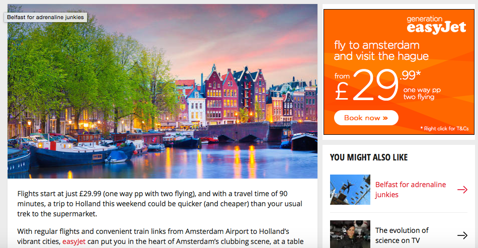
Task: Follow the red easyJet link in article text
Action: click(x=74, y=241)
